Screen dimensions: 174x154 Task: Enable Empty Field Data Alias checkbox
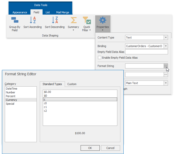100,58
